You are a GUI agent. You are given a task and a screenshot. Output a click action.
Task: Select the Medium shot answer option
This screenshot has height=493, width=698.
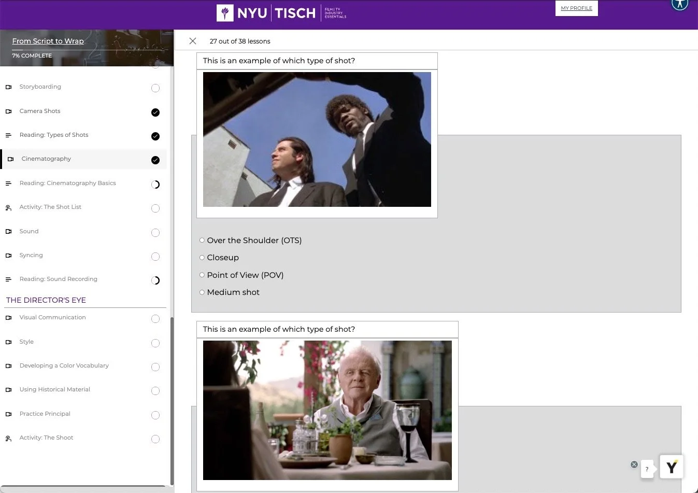click(x=202, y=292)
